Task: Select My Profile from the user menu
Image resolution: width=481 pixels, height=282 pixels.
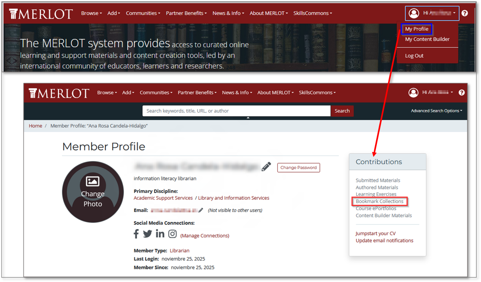Action: coord(416,29)
